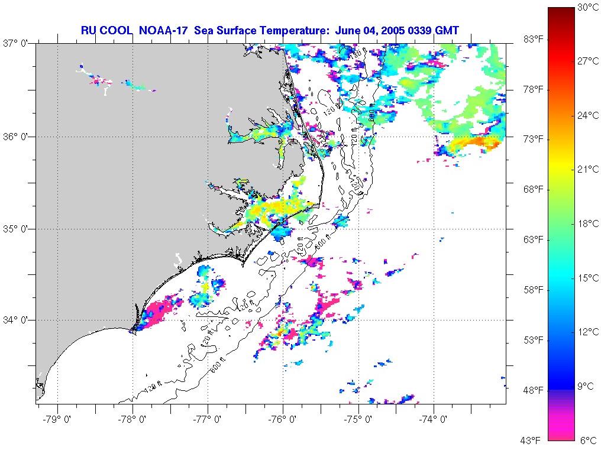Click the 12°C scale label
Image resolution: width=601 pixels, height=450 pixels.
click(x=588, y=332)
